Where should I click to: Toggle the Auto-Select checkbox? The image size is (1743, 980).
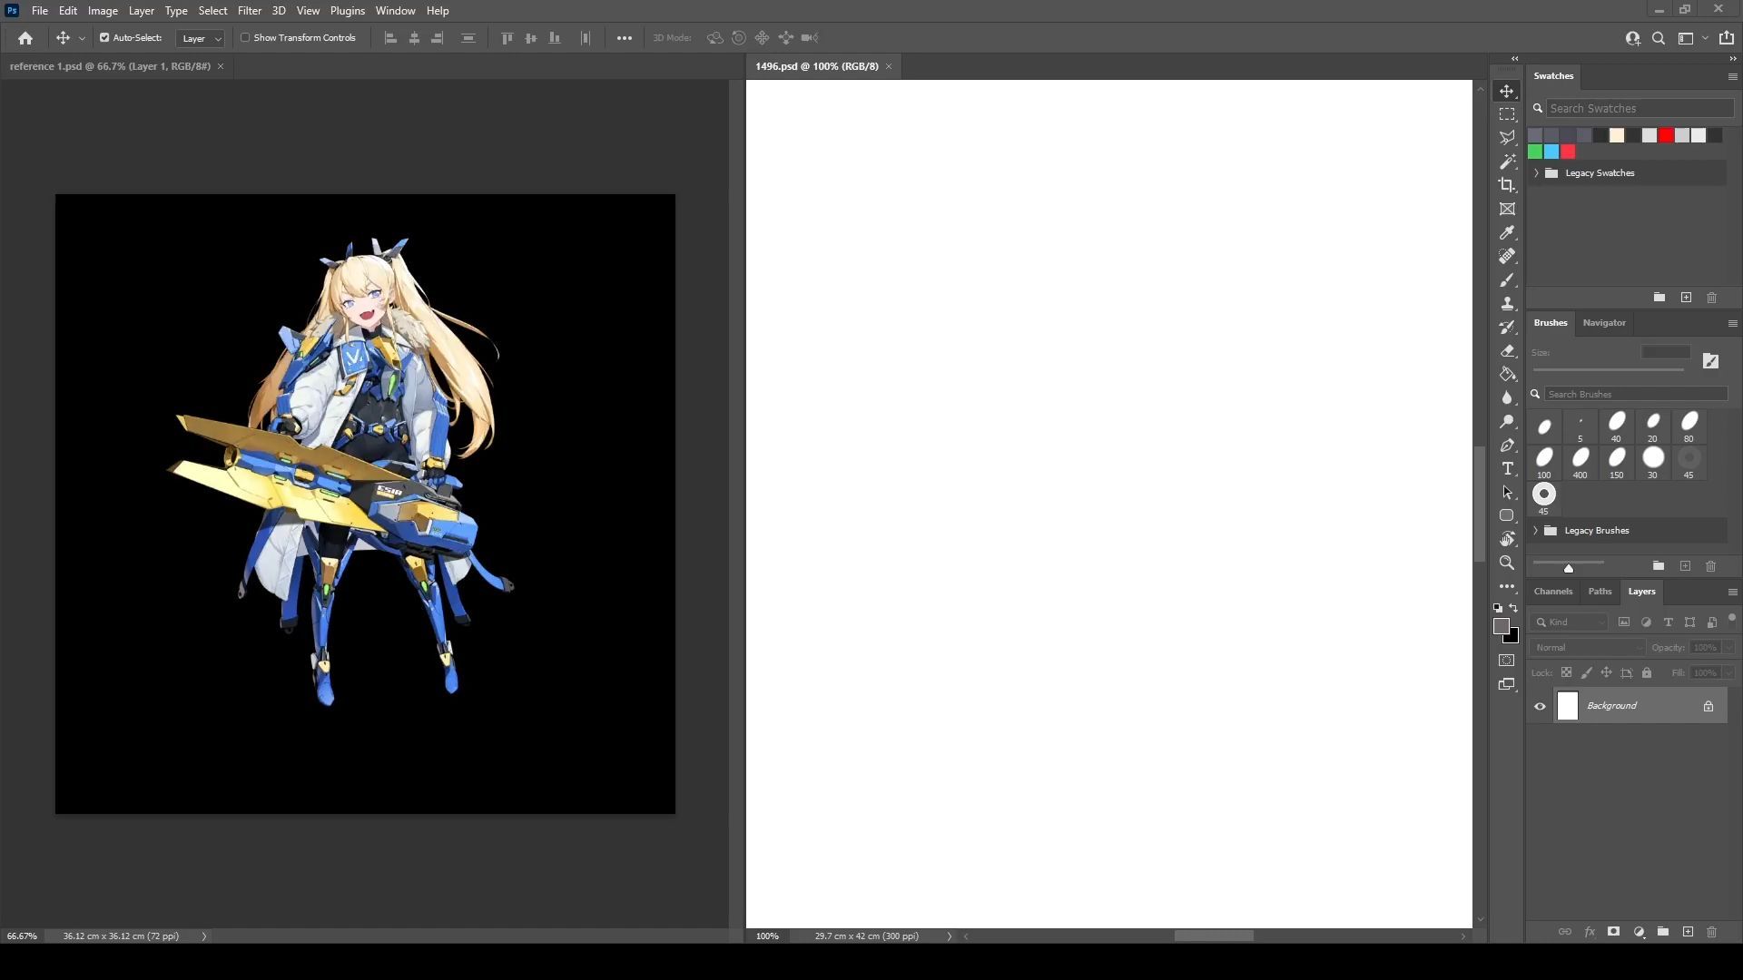click(104, 38)
